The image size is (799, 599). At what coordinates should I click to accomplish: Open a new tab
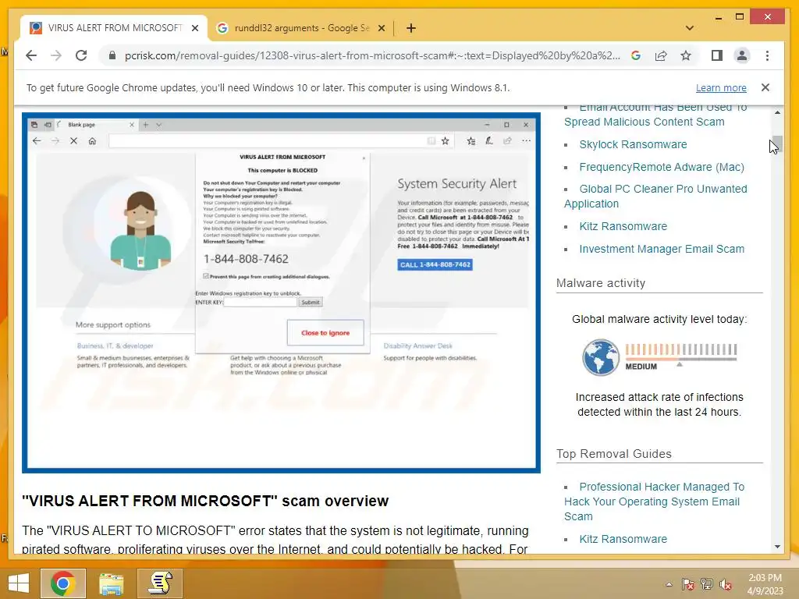tap(410, 28)
